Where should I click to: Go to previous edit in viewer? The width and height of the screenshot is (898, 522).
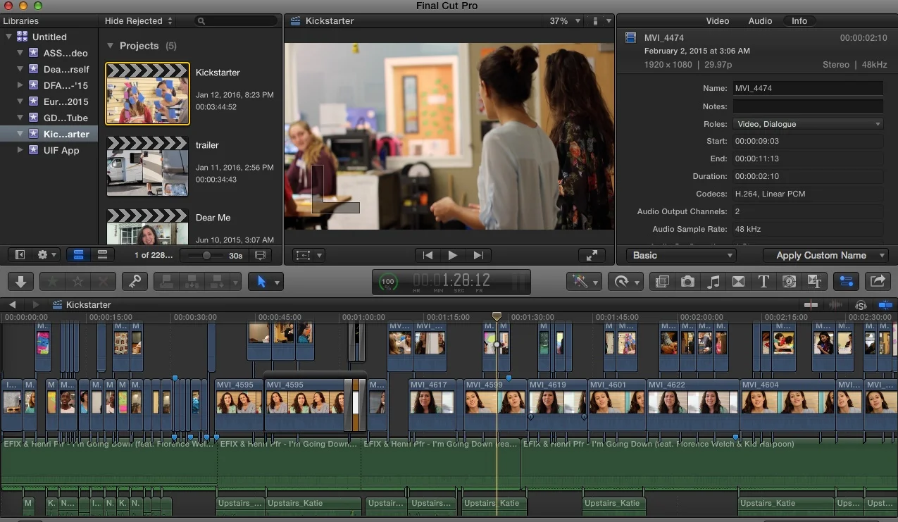(x=428, y=255)
